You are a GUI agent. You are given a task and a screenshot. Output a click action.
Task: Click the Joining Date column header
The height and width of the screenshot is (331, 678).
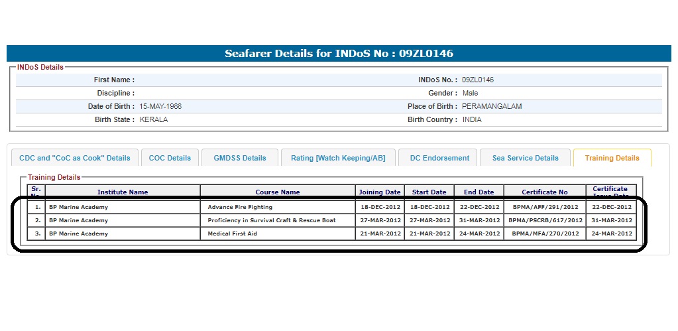coord(380,192)
